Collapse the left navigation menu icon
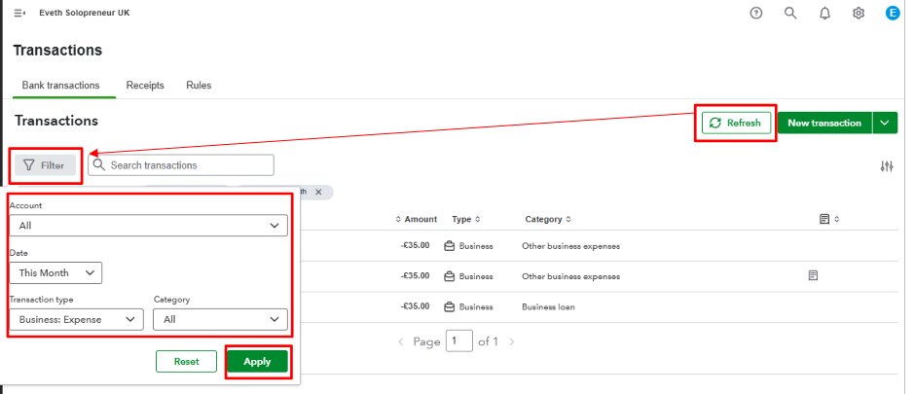Image resolution: width=915 pixels, height=394 pixels. tap(19, 14)
